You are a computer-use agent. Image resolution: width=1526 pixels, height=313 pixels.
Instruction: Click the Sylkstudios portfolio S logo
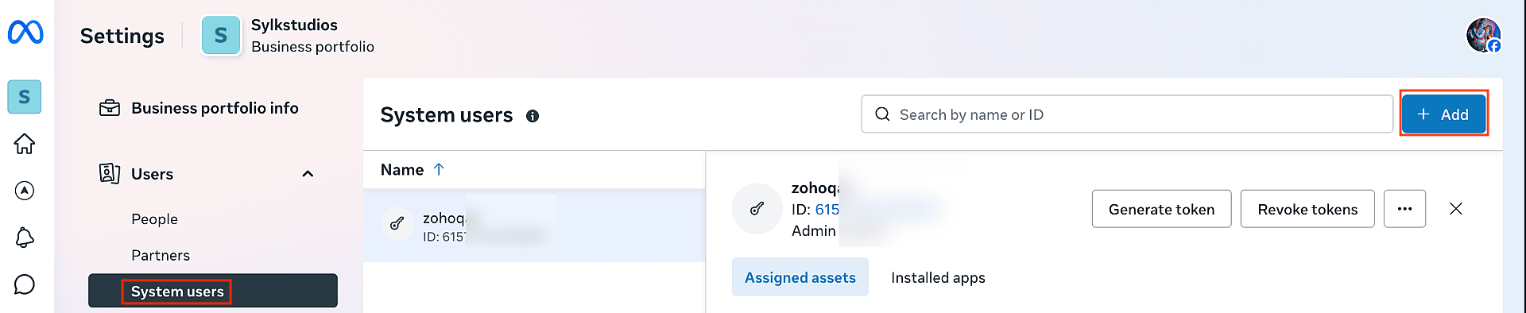tap(221, 36)
